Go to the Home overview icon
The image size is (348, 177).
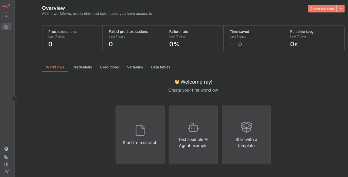pyautogui.click(x=6, y=27)
